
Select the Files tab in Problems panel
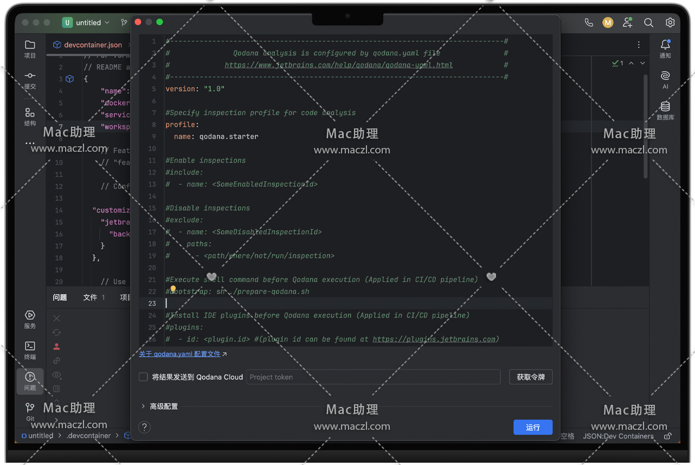90,298
